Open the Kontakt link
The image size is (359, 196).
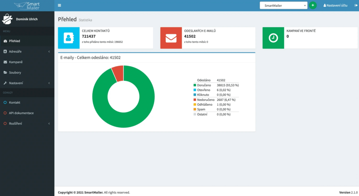coord(27,103)
